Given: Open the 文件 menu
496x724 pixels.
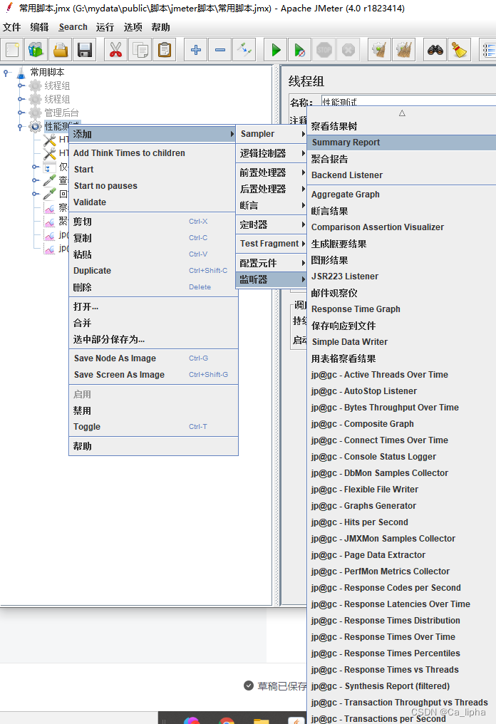Looking at the screenshot, I should [11, 27].
